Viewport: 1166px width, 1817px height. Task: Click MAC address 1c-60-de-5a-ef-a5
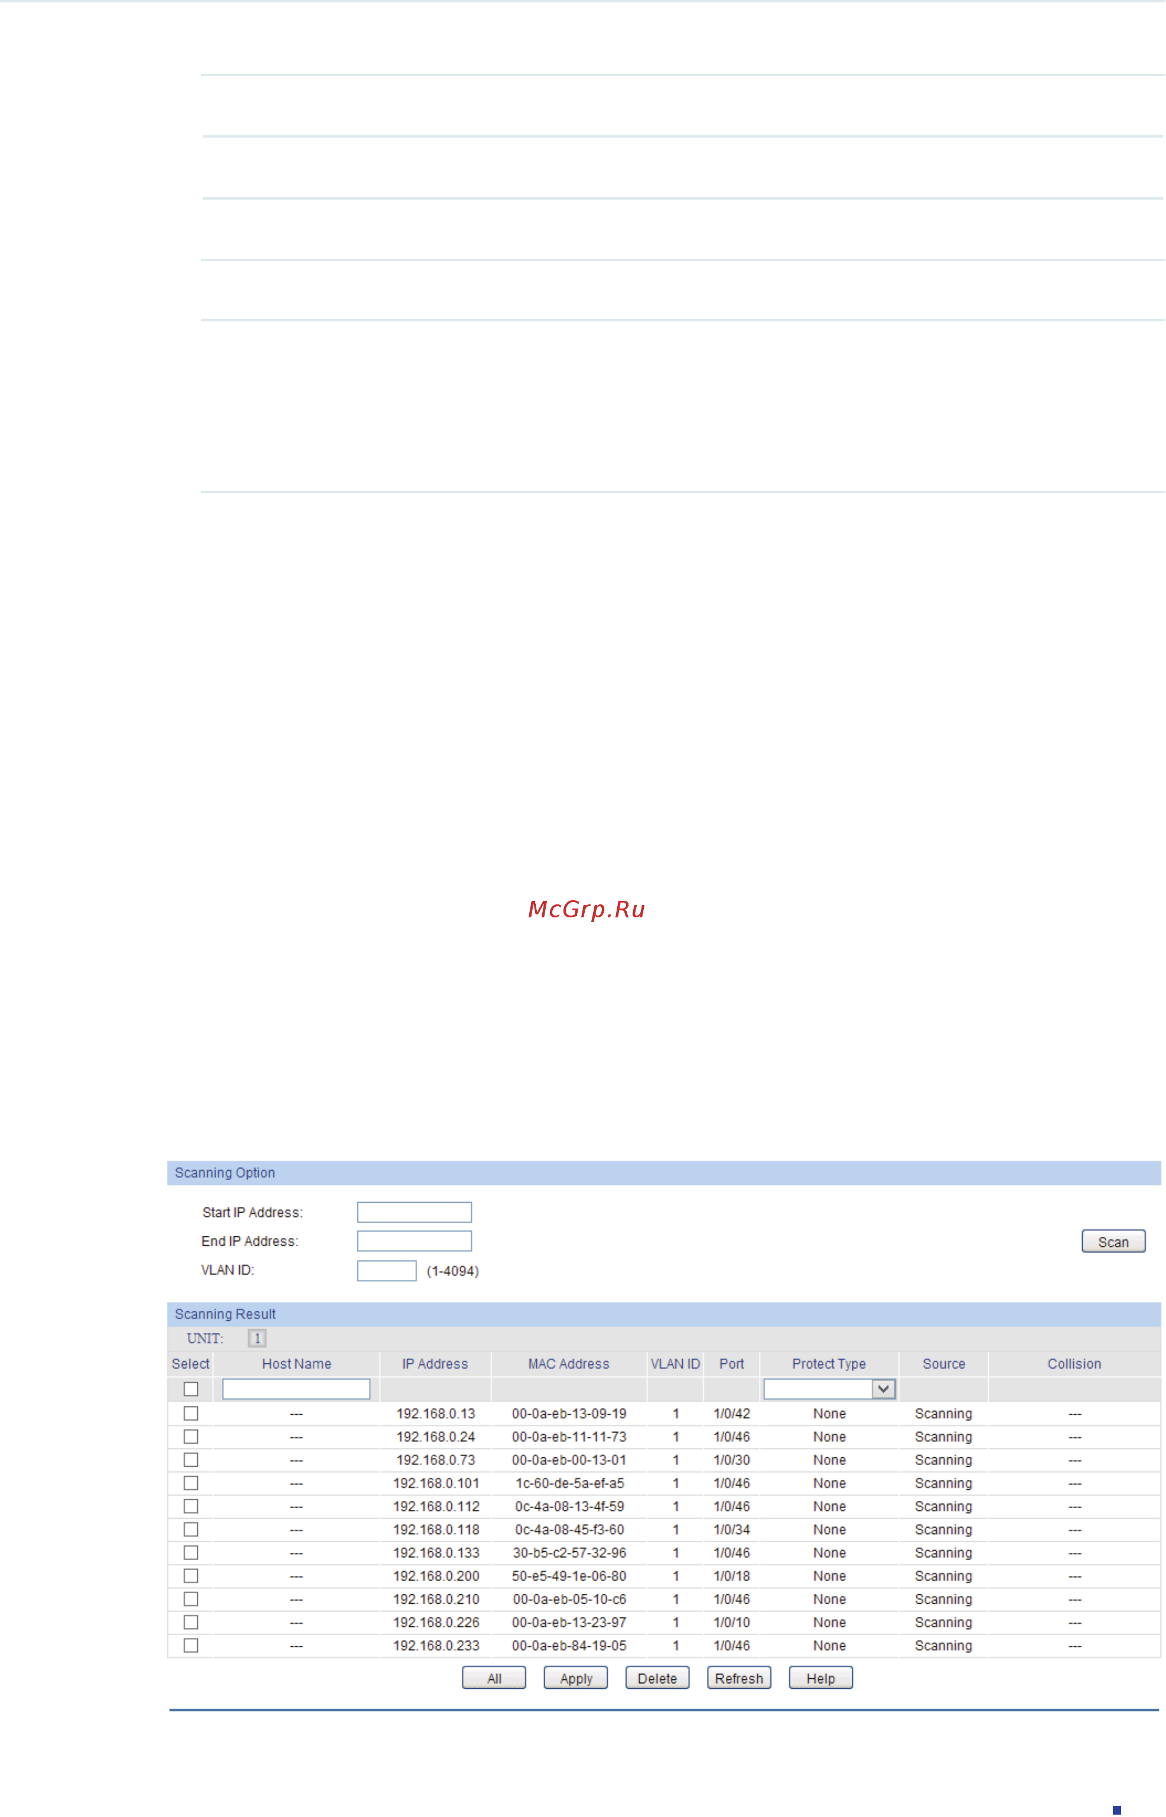569,1483
